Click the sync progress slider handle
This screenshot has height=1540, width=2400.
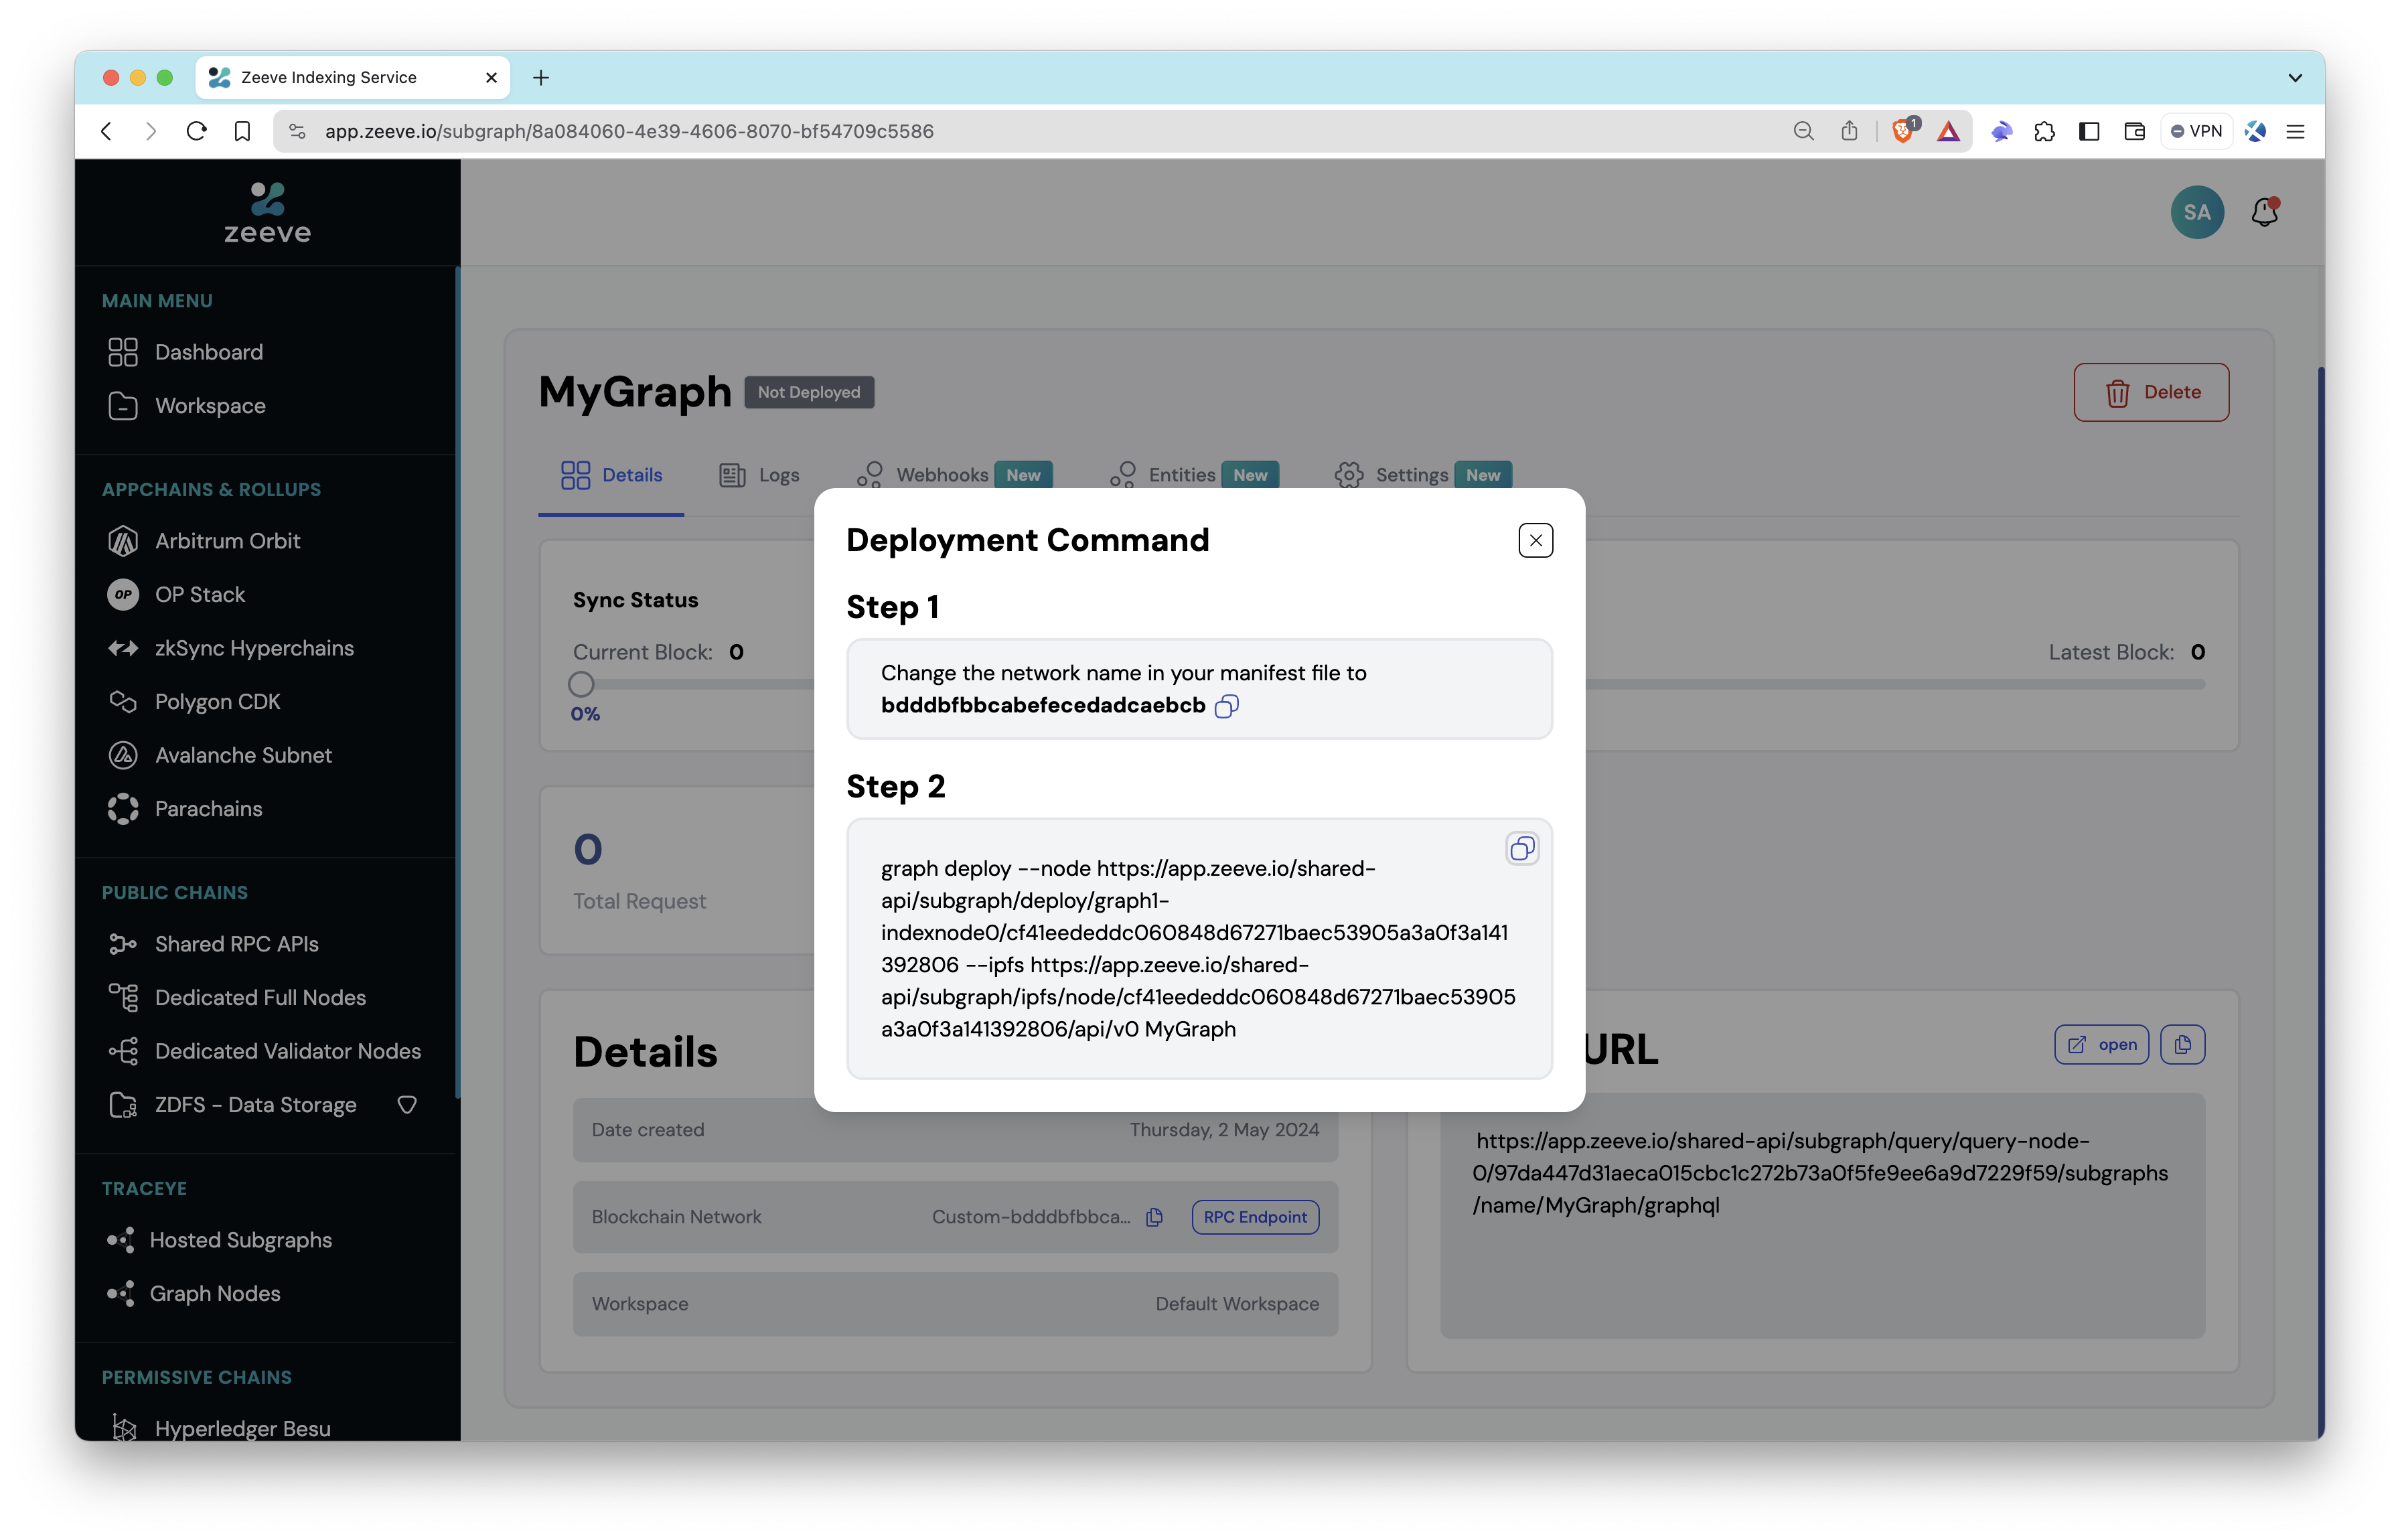coord(581,684)
